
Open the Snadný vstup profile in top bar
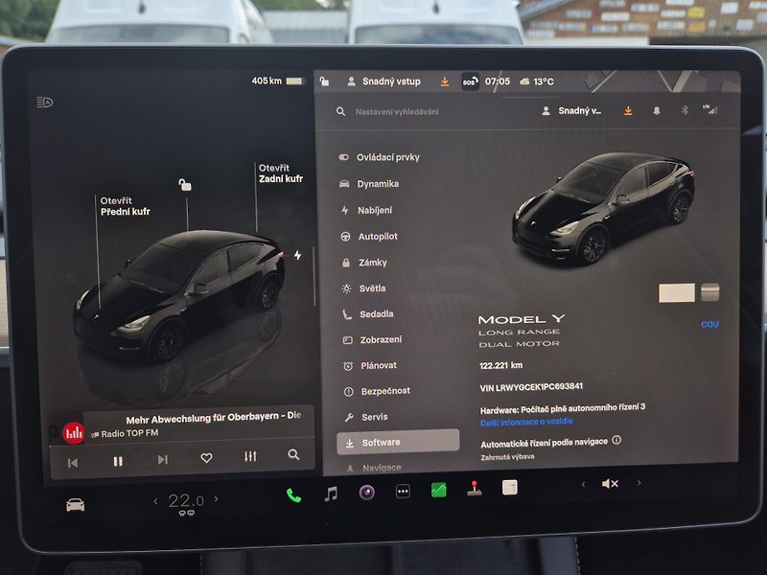coord(383,81)
